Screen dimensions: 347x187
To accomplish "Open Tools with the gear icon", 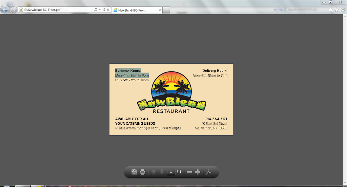I will pos(343,10).
